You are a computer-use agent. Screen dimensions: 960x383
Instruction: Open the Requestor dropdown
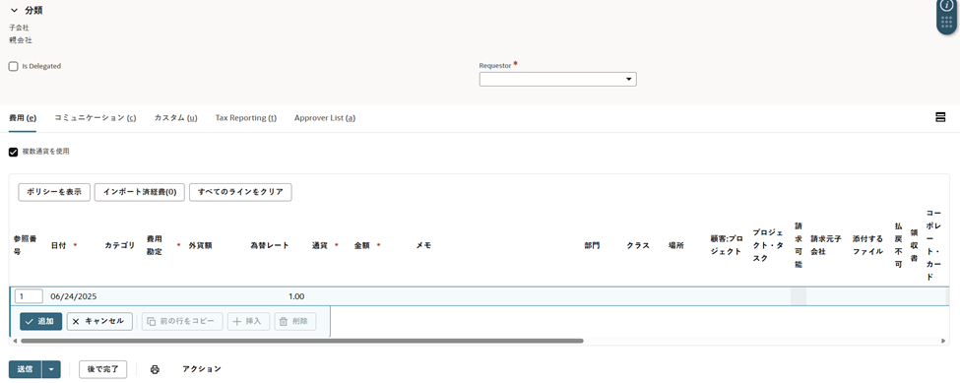[557, 80]
